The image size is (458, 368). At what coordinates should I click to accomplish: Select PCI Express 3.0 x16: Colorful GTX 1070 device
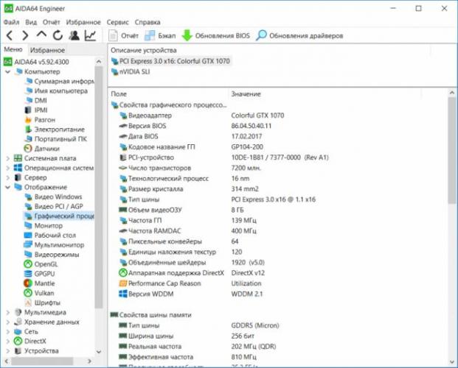coord(171,61)
